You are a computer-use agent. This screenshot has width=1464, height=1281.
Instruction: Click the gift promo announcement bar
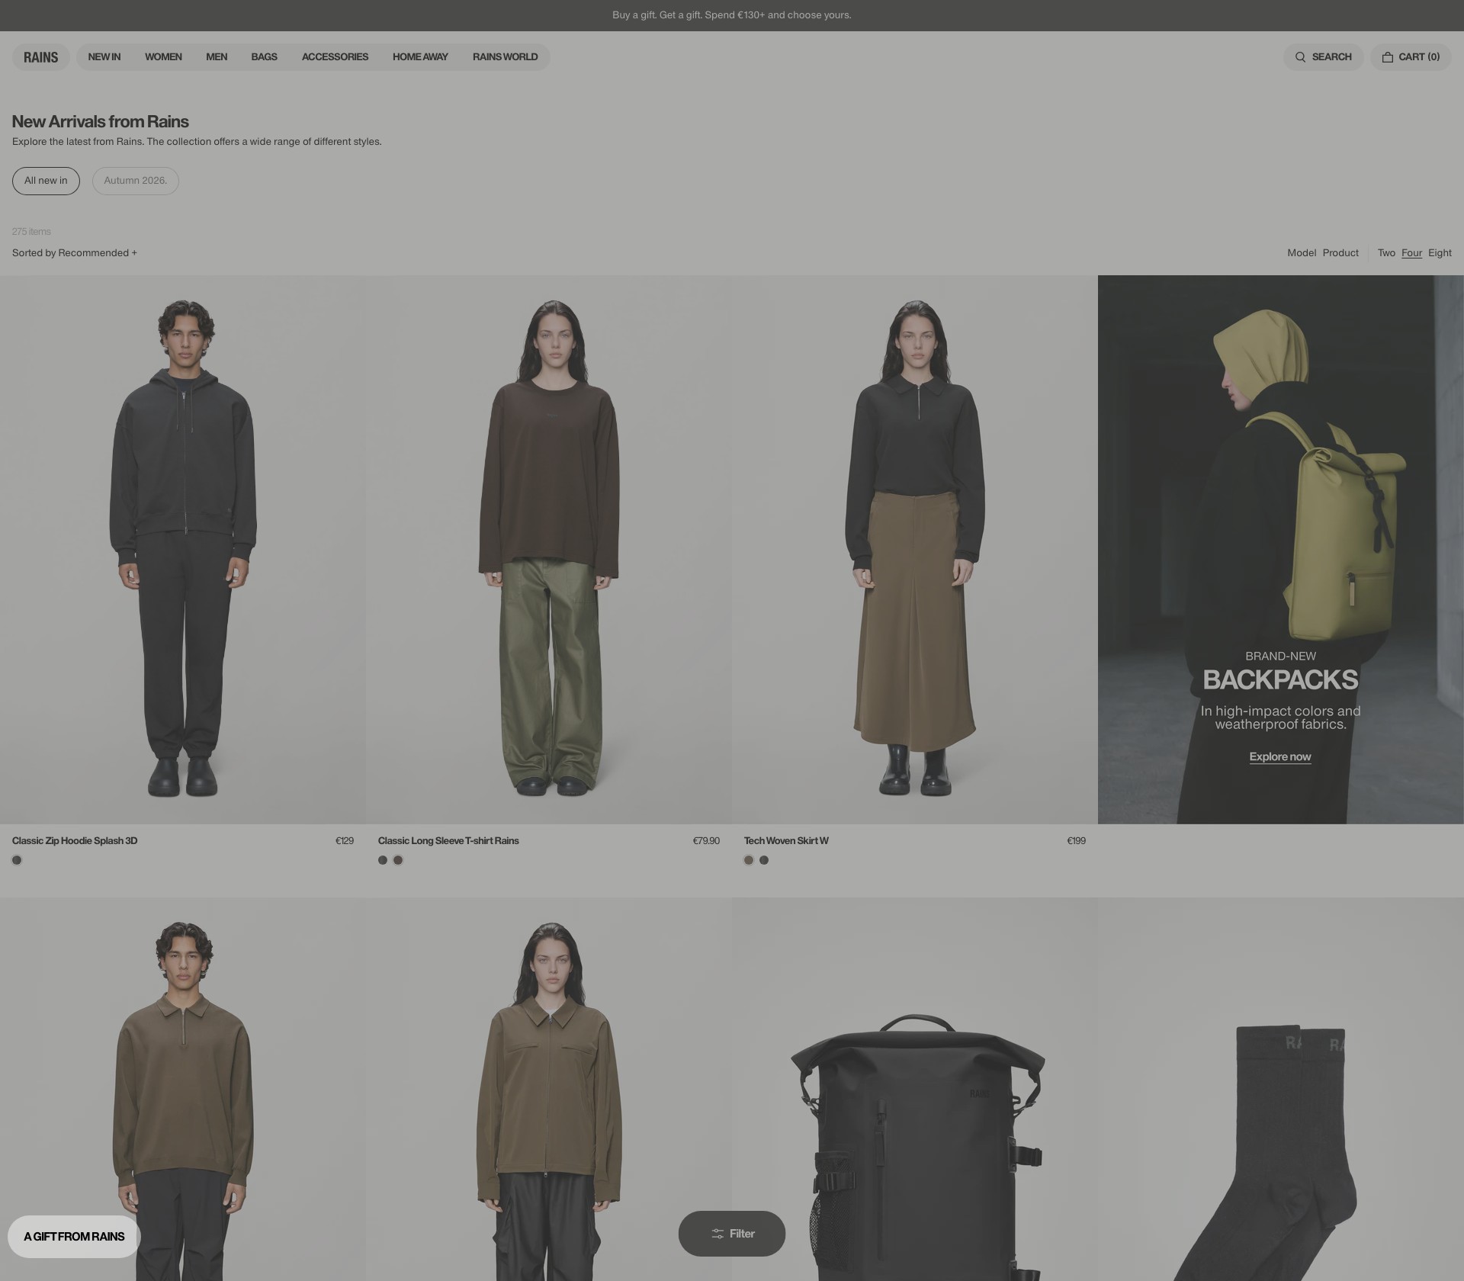(732, 15)
